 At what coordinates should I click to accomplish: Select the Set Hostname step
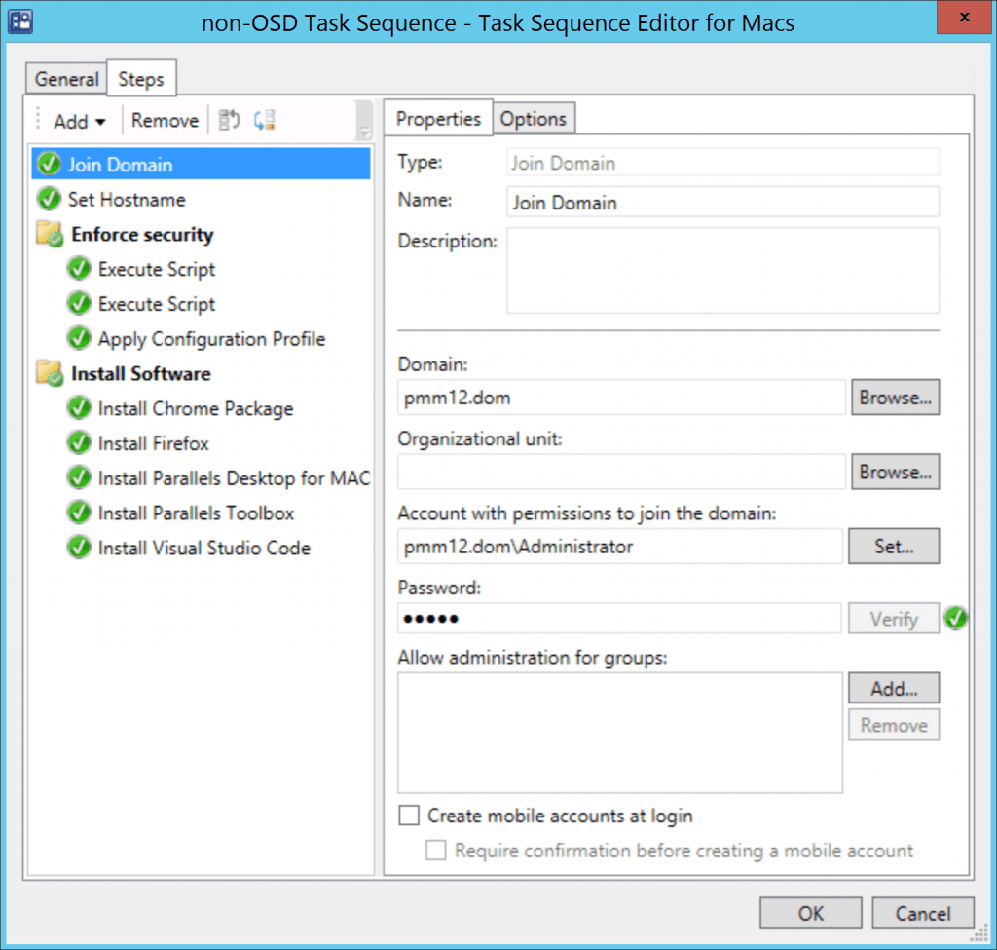point(127,199)
